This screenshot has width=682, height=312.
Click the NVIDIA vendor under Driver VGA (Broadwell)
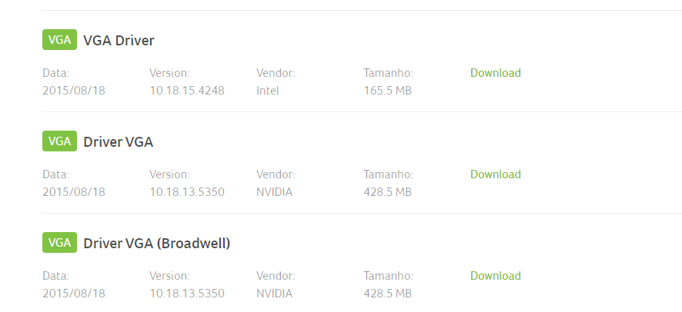(275, 294)
